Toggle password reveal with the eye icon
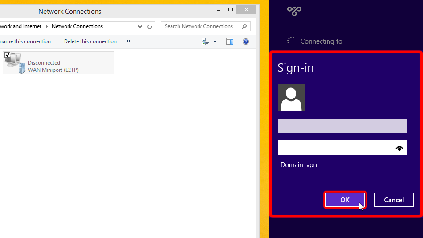Screen dimensions: 423x238 coord(399,148)
